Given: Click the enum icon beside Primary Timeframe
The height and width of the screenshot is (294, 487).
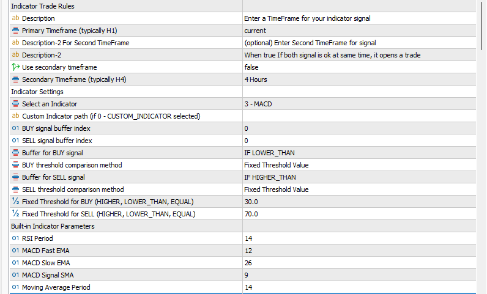Looking at the screenshot, I should (16, 31).
